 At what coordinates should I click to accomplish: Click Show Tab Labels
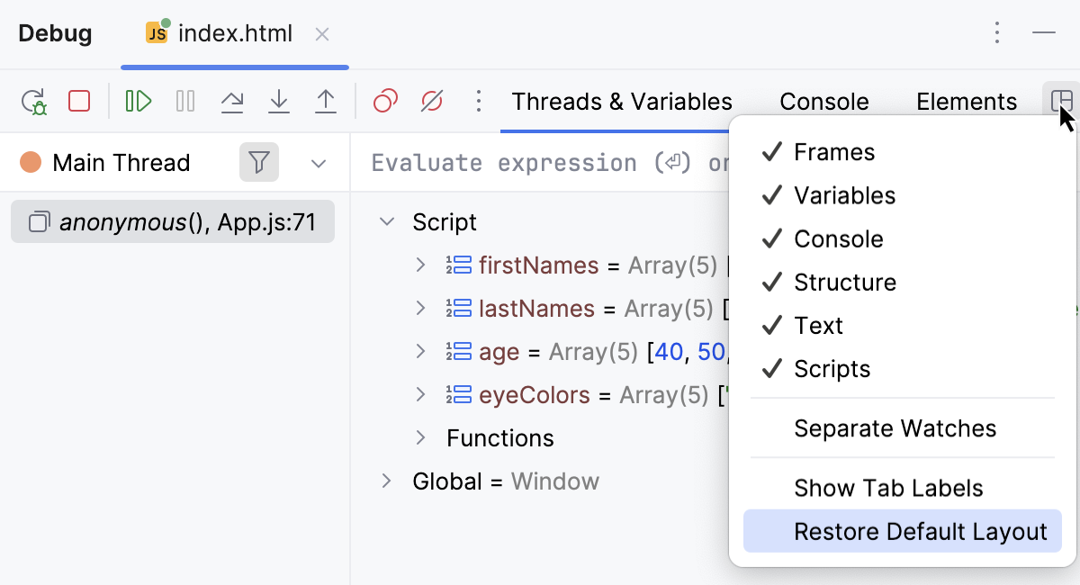[x=888, y=487]
